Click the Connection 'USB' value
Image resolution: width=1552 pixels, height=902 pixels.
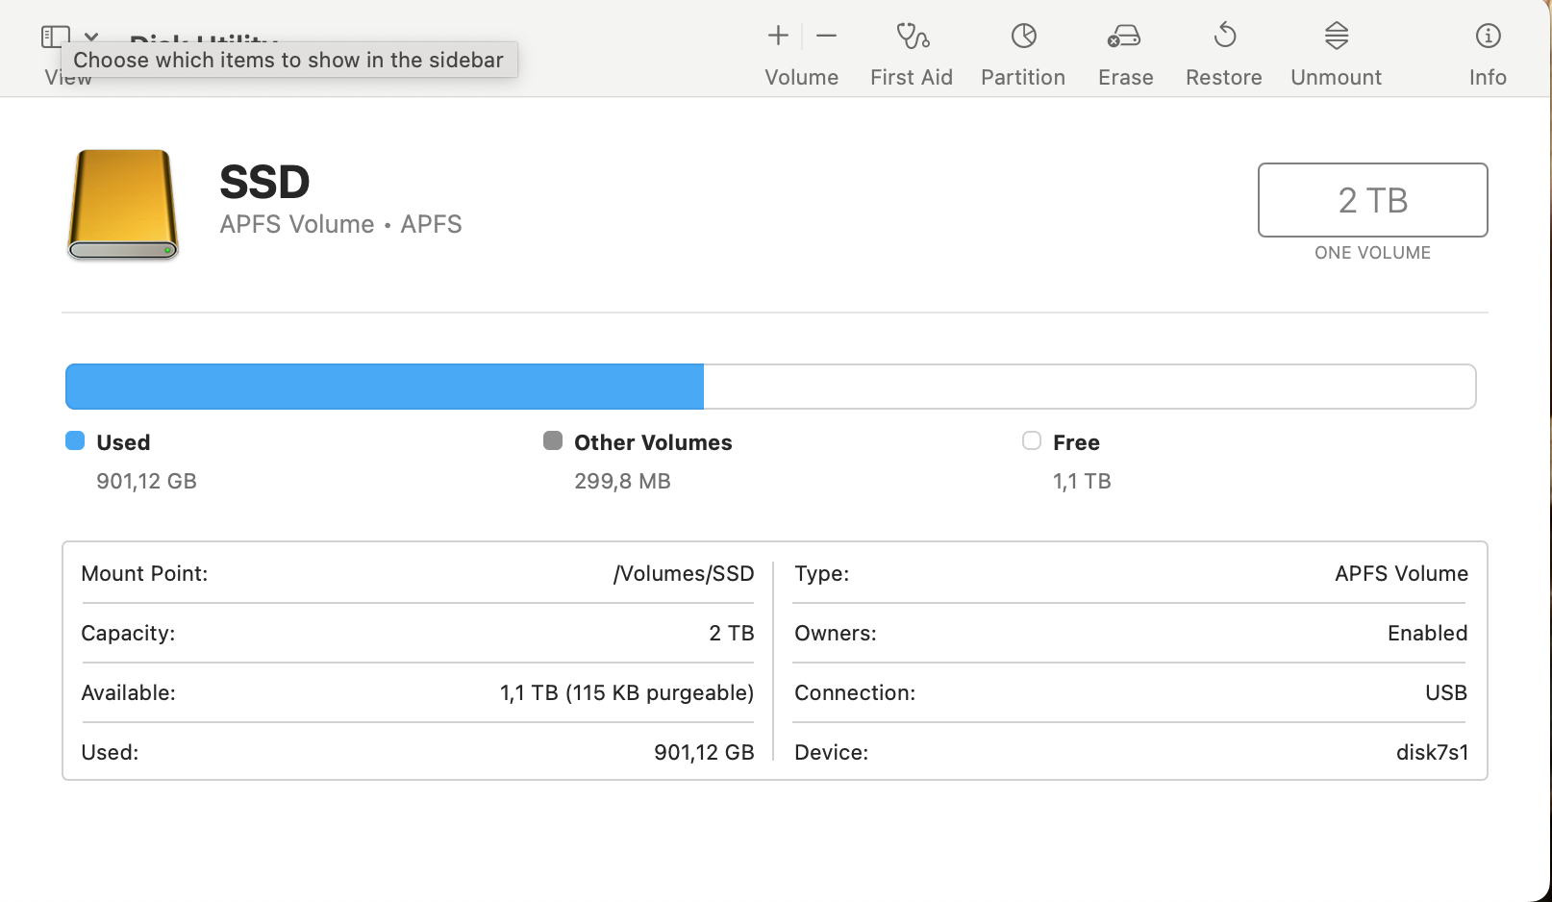[x=1445, y=692]
